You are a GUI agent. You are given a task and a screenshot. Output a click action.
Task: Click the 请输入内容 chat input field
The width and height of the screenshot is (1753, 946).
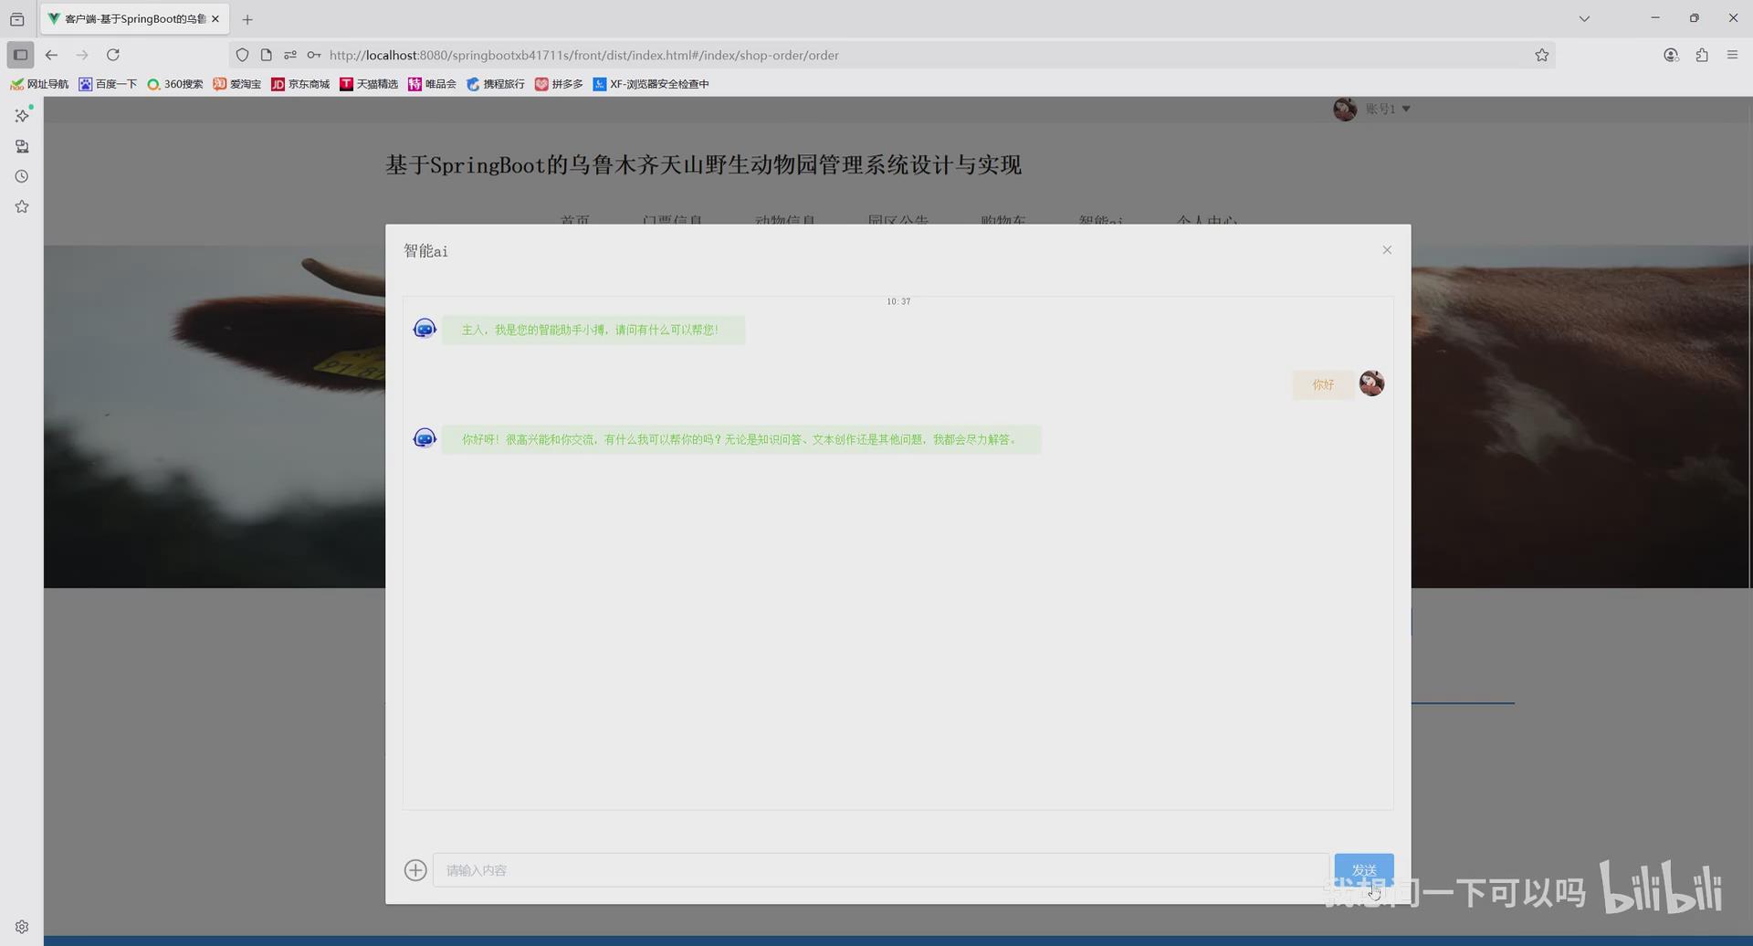(x=876, y=869)
